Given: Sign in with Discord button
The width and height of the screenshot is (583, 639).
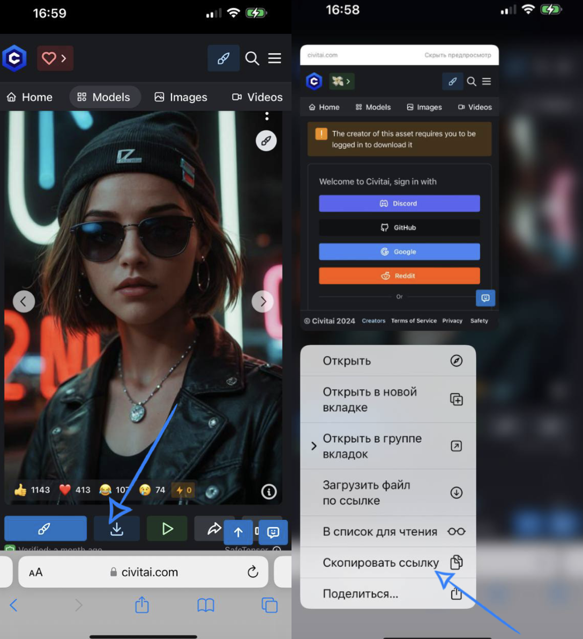Looking at the screenshot, I should point(399,204).
